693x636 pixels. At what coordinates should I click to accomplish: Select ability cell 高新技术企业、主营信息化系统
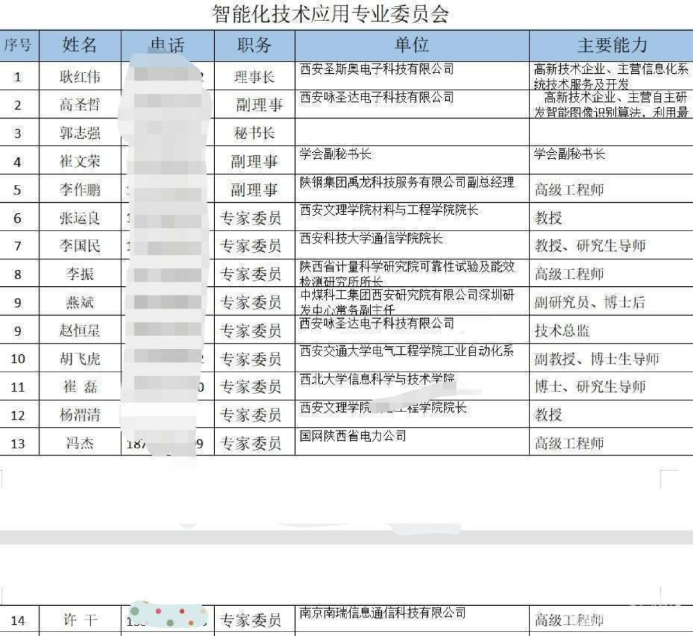click(612, 76)
